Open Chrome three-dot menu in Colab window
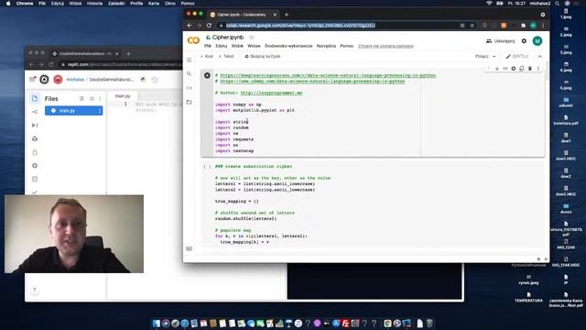Viewport: 586px width, 330px height. tap(543, 26)
